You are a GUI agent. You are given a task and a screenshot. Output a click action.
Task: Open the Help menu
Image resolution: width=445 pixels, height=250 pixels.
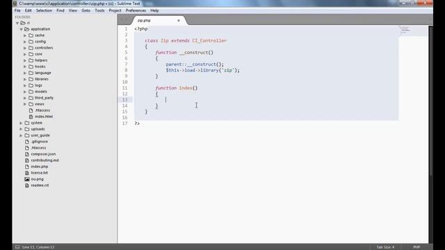pos(154,10)
